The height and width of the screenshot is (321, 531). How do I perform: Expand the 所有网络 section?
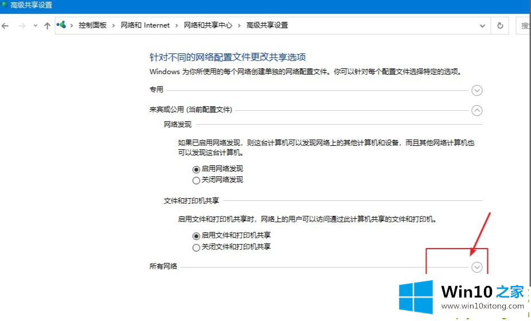[476, 266]
